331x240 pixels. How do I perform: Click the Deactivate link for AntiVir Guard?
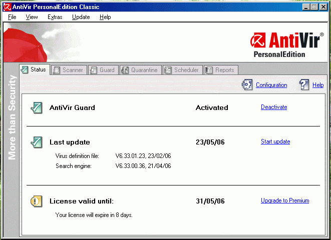[x=274, y=107]
